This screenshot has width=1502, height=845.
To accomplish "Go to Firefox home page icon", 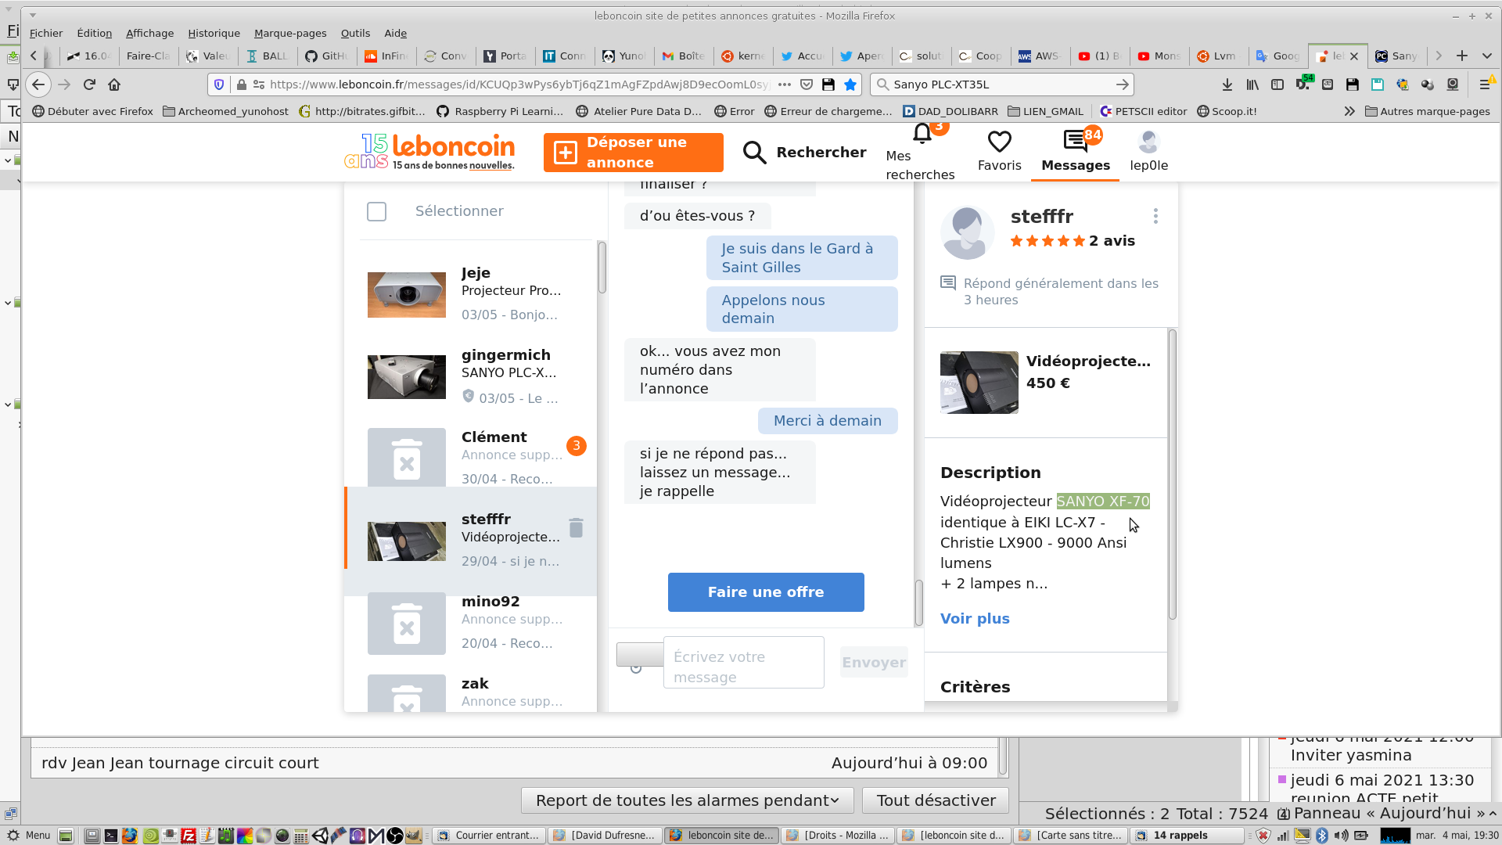I will 114,84.
